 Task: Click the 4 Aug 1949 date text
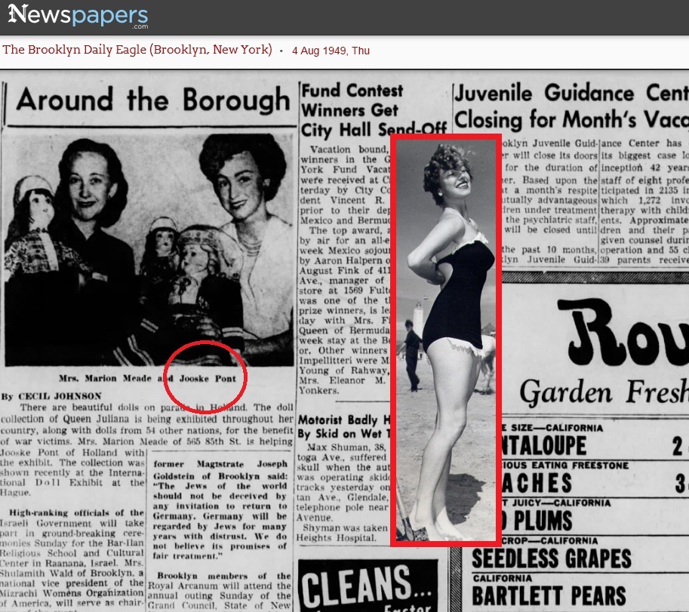click(331, 51)
